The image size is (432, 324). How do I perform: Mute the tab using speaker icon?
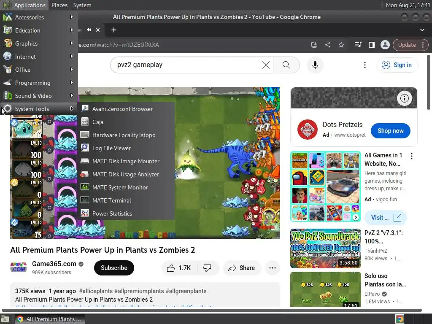(x=89, y=30)
